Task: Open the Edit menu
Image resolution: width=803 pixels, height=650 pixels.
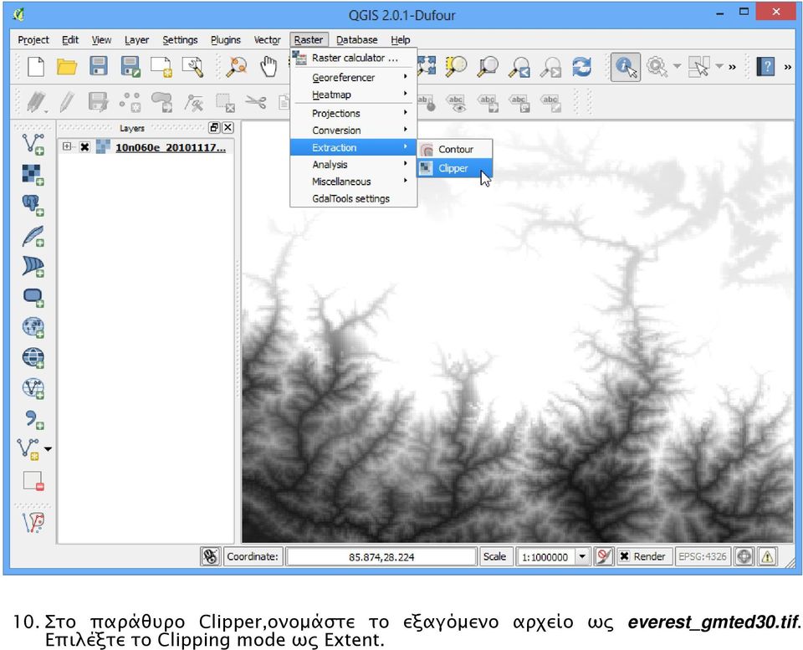Action: (x=70, y=40)
